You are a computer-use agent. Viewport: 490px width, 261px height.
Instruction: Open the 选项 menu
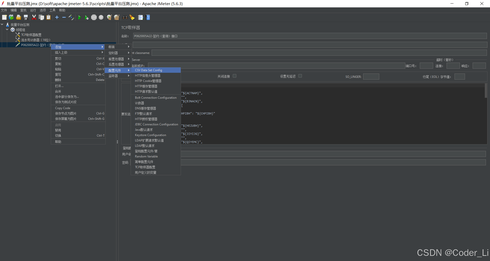coord(43,10)
